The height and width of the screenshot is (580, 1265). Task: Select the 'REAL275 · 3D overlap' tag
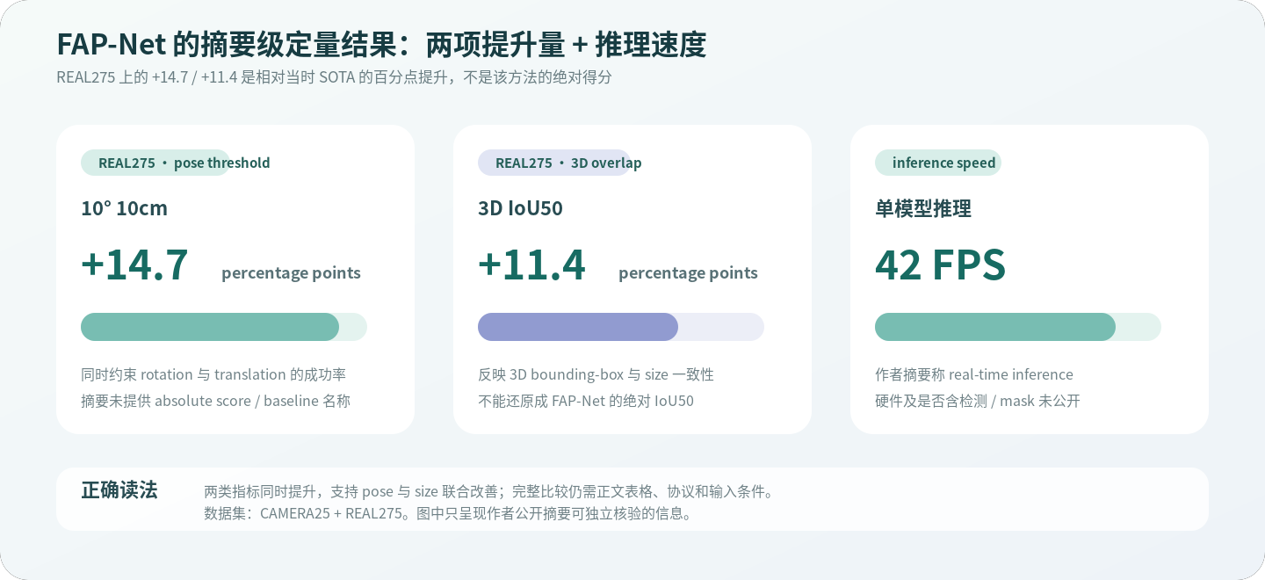(560, 163)
